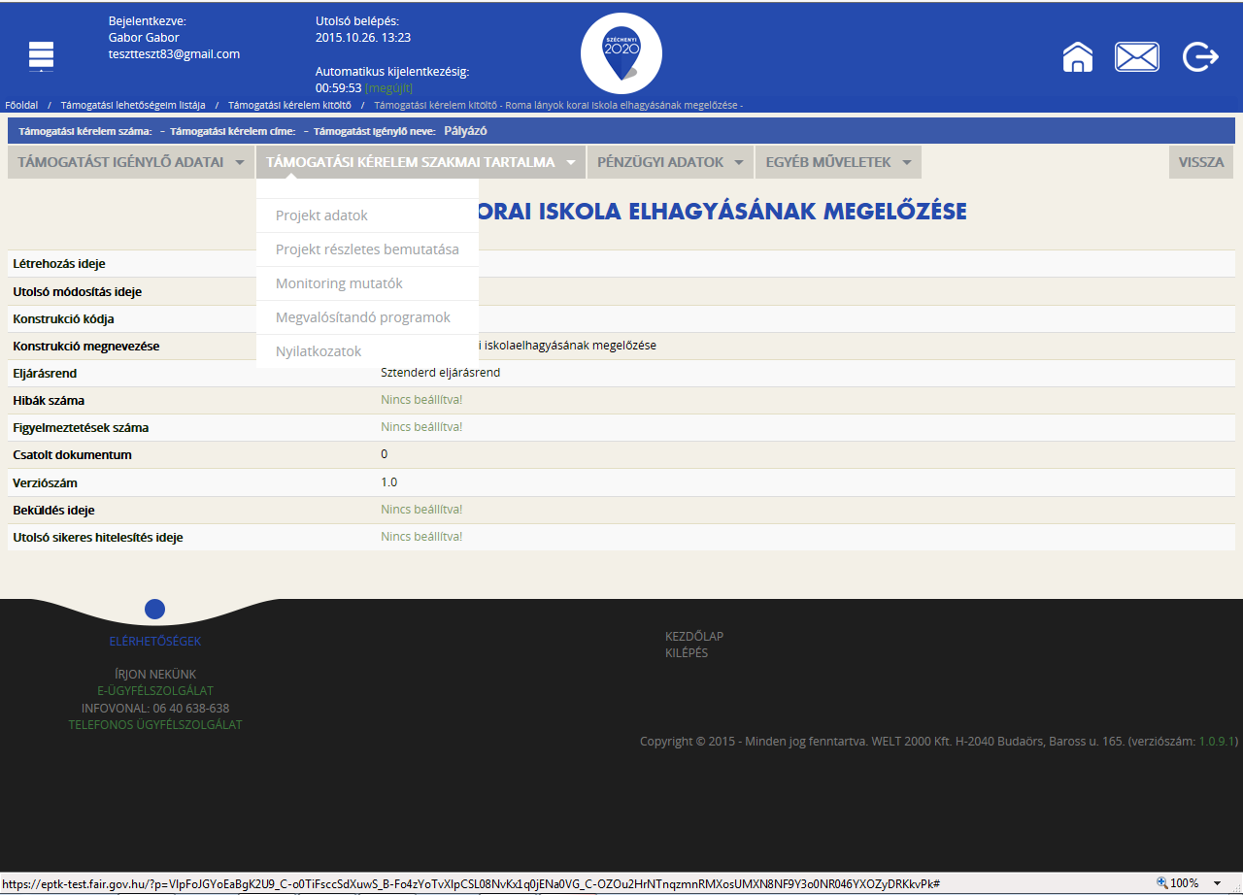Image resolution: width=1243 pixels, height=895 pixels.
Task: Click the Utolsó módosítás ideje label
Action: (78, 291)
